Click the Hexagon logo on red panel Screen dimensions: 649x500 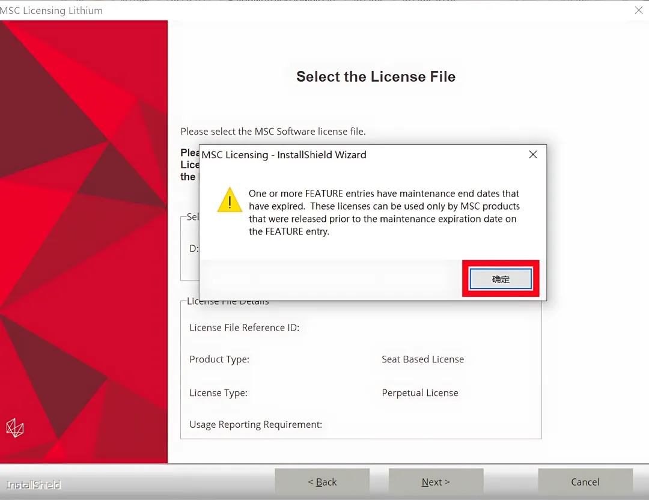point(15,428)
